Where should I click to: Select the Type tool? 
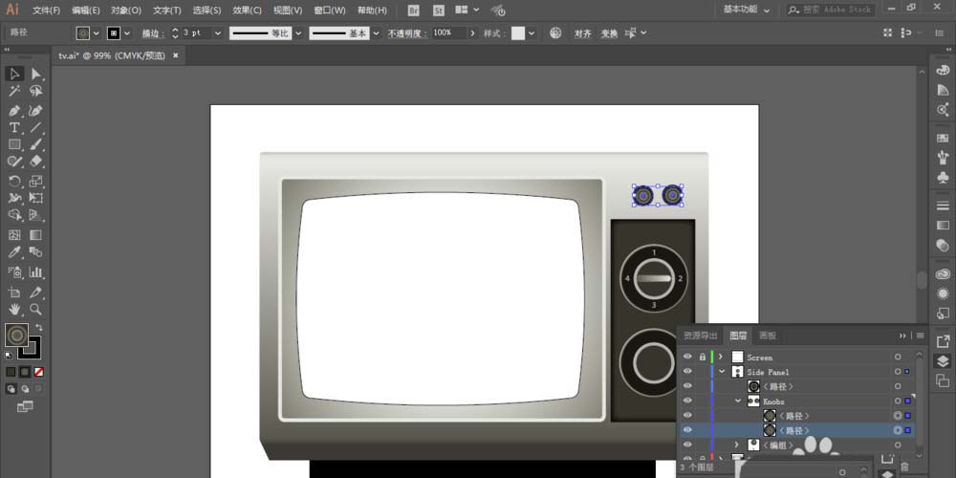pyautogui.click(x=14, y=127)
